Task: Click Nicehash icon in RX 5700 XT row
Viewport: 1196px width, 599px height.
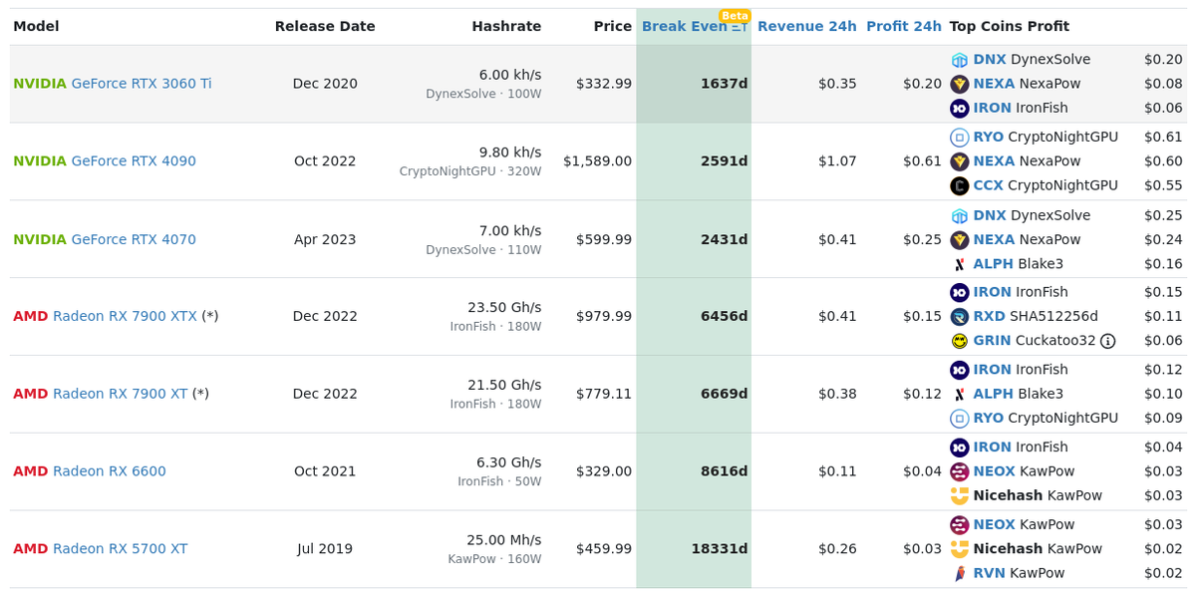Action: pyautogui.click(x=960, y=549)
